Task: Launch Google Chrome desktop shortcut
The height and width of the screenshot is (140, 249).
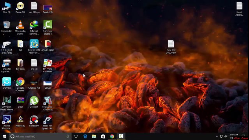Action: pyautogui.click(x=20, y=84)
